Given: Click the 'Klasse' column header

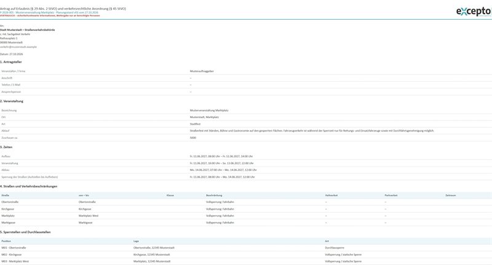Looking at the screenshot, I should tap(170, 196).
